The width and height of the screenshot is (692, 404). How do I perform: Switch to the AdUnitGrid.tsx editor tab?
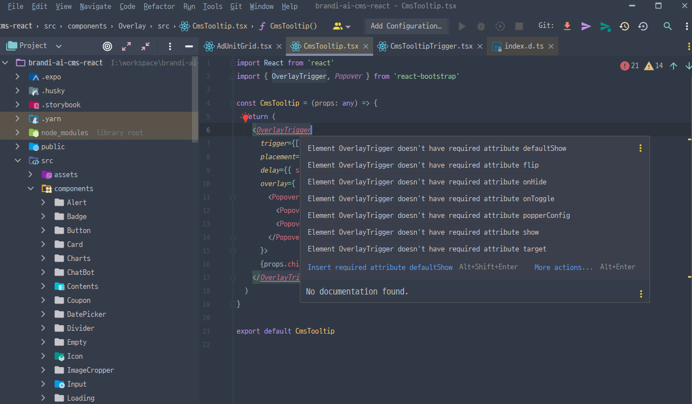tap(242, 47)
